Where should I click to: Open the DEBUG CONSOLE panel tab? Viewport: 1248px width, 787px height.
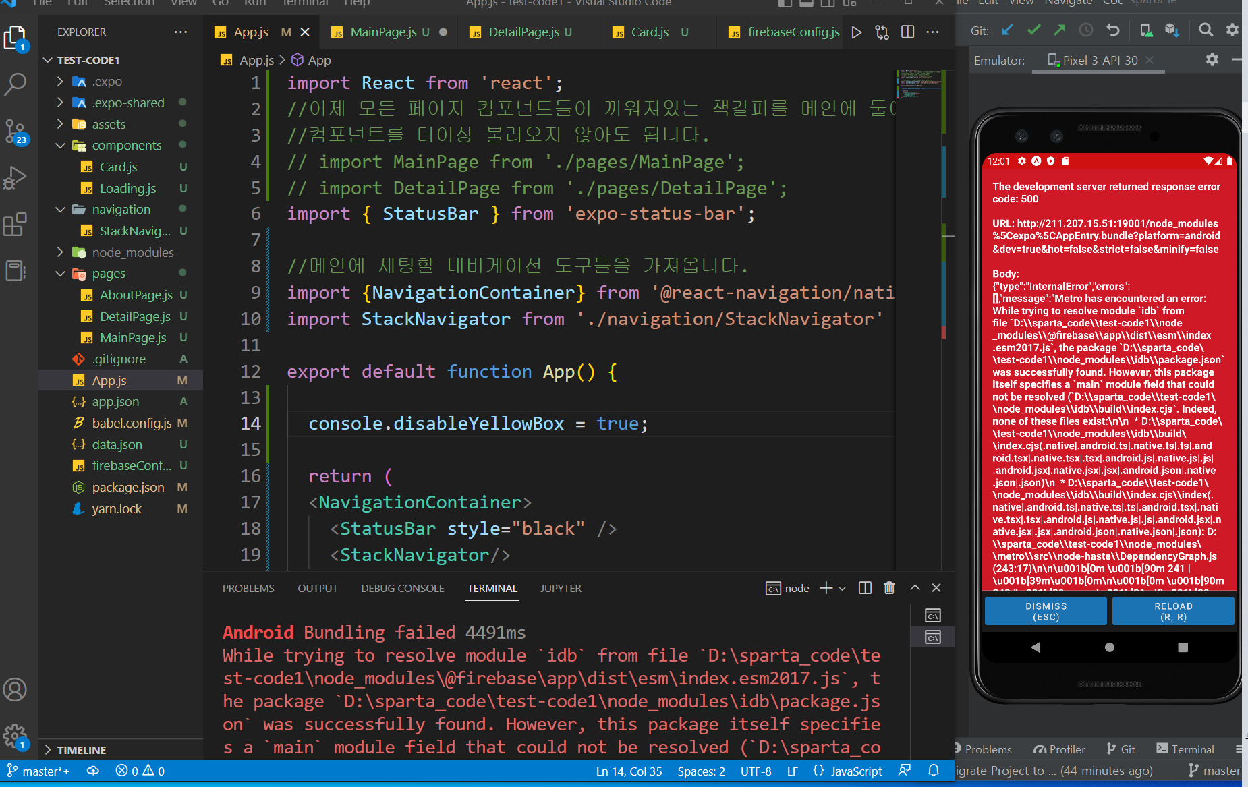pyautogui.click(x=403, y=589)
